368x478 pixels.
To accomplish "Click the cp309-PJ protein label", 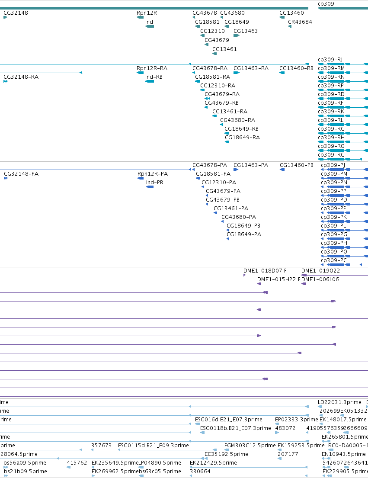I will tap(333, 165).
